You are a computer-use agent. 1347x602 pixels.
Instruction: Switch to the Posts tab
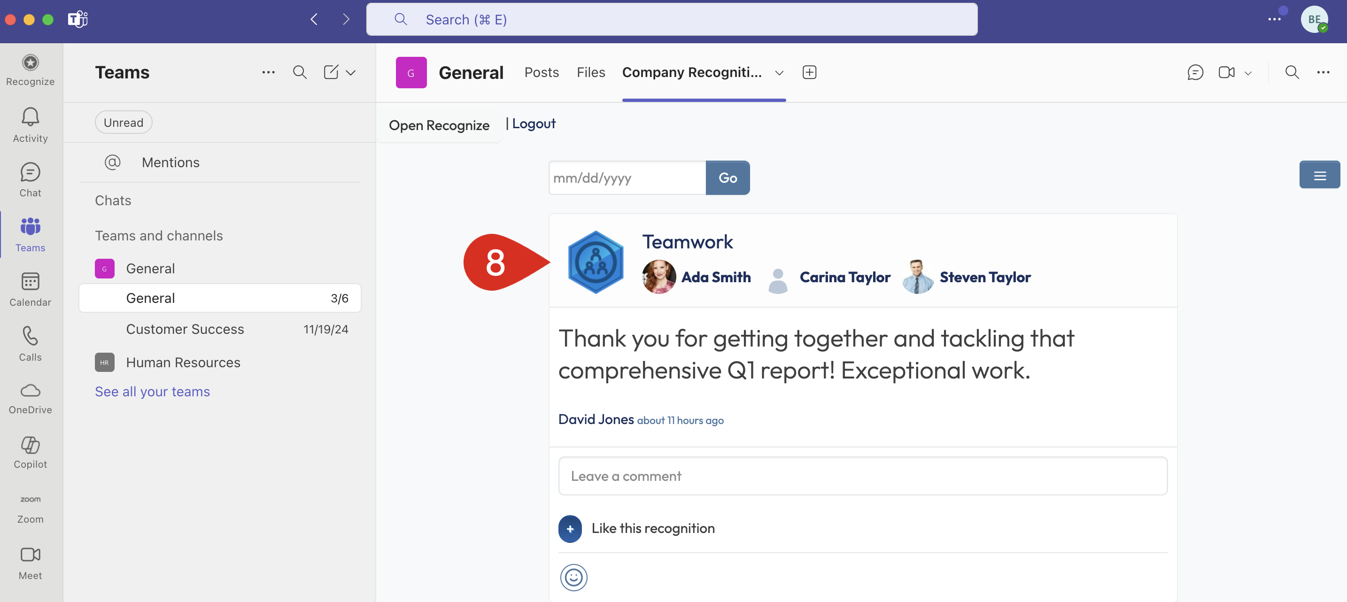pyautogui.click(x=541, y=72)
